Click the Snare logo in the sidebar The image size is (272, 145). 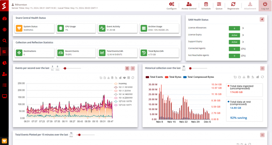coord(4,6)
